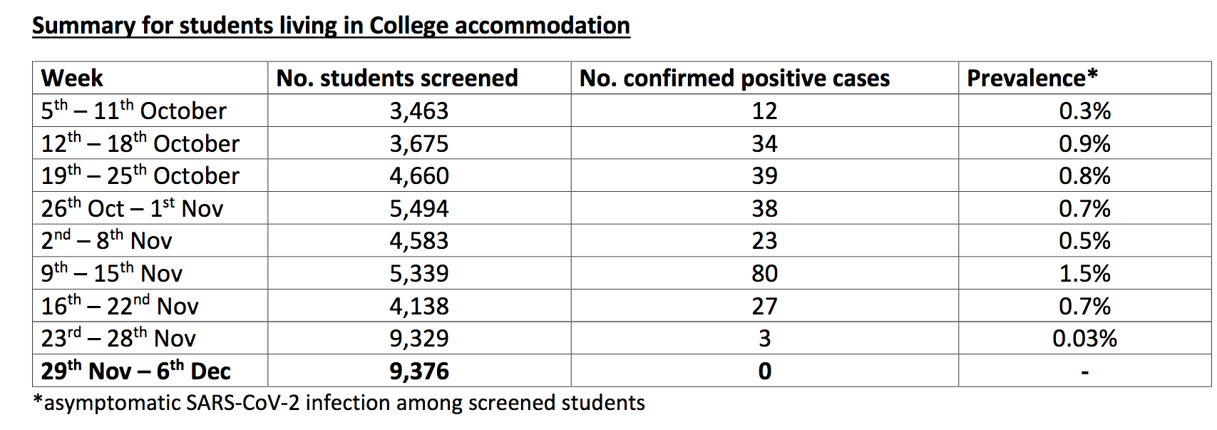Click the bold 9,376 screened value
Viewport: 1217px width, 430px height.
[419, 371]
